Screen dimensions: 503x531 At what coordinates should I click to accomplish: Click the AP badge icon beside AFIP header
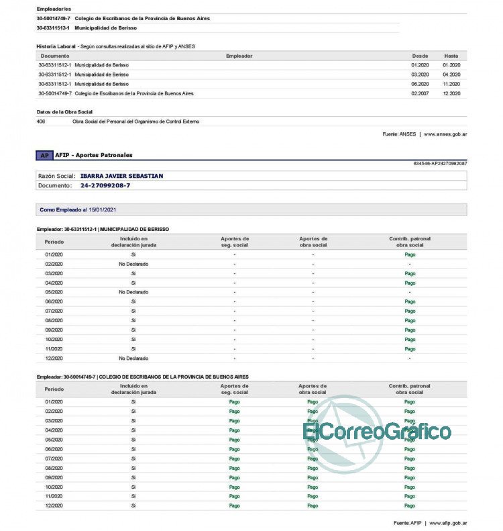[x=45, y=156]
